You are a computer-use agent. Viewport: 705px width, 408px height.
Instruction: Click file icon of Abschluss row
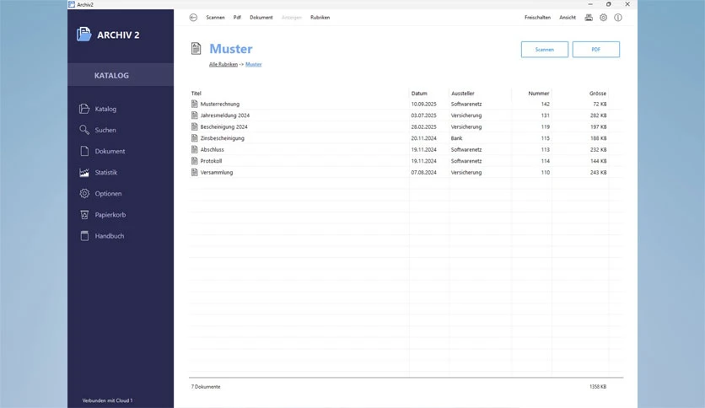click(194, 149)
